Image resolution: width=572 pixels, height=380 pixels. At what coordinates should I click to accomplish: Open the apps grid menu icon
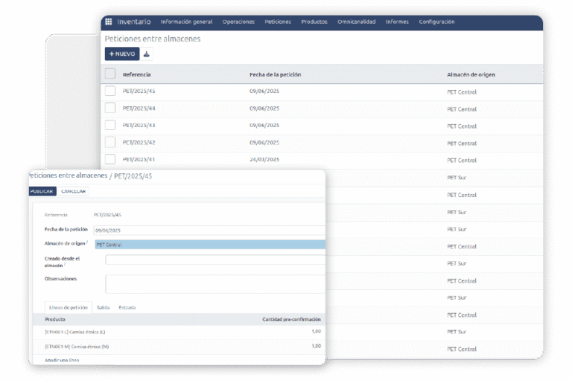coord(109,22)
